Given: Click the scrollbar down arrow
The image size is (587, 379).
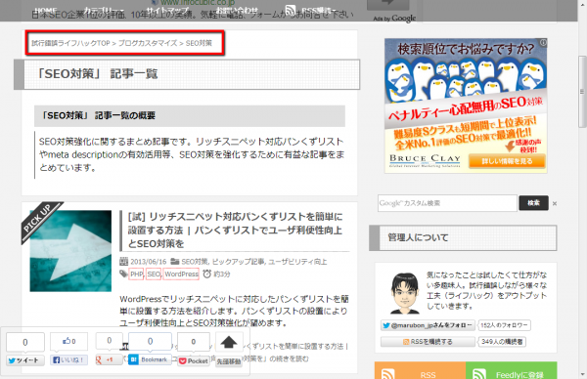Looking at the screenshot, I should 582,374.
